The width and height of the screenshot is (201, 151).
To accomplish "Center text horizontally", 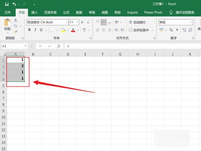I will pos(104,30).
